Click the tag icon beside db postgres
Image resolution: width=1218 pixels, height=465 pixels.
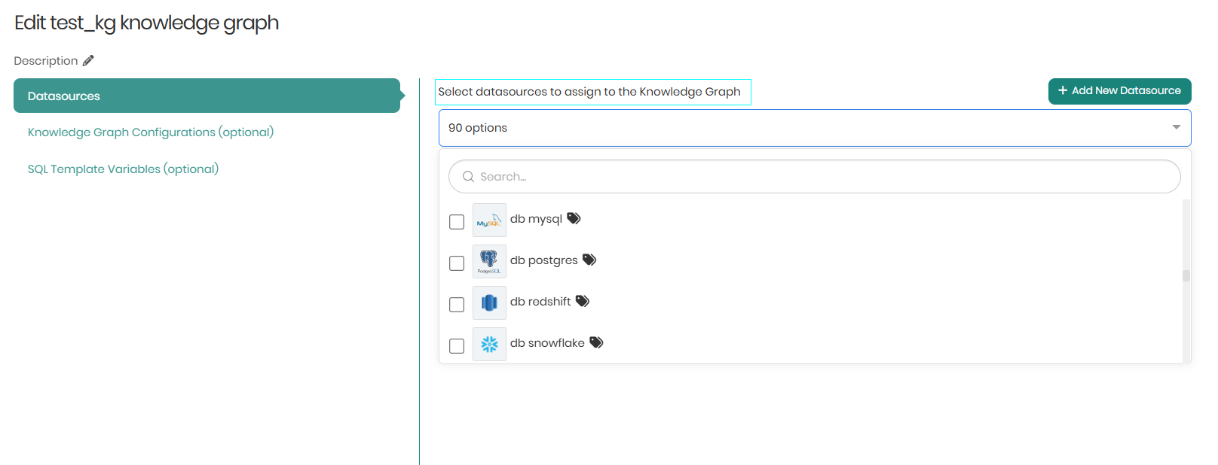point(589,260)
